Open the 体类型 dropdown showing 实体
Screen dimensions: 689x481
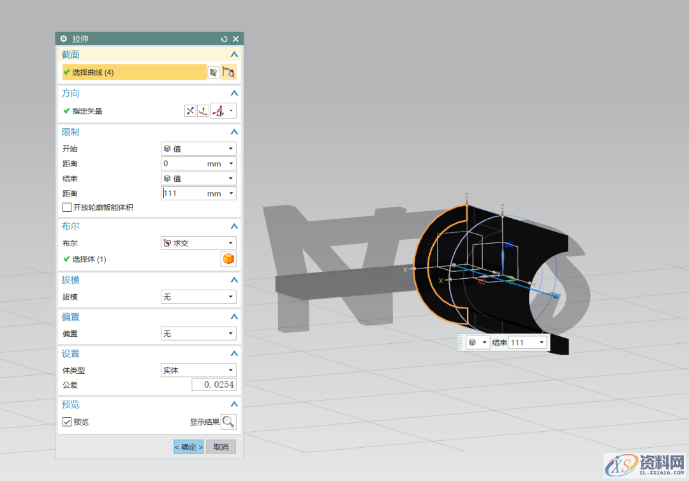pyautogui.click(x=198, y=371)
